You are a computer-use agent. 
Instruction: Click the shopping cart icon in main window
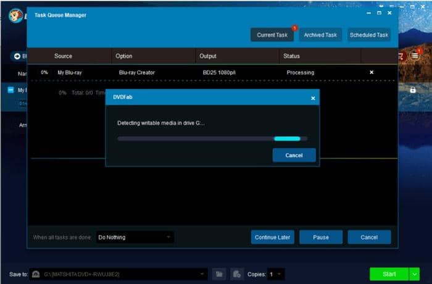point(401,56)
